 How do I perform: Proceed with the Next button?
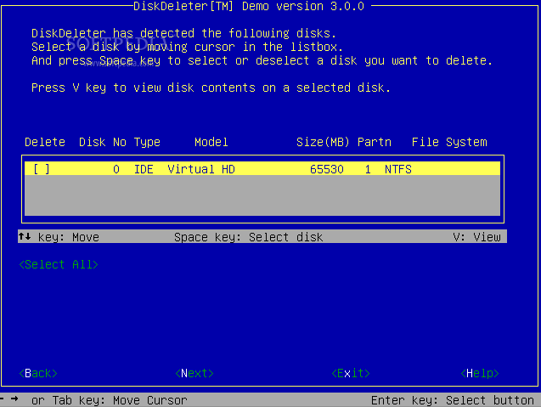point(194,373)
